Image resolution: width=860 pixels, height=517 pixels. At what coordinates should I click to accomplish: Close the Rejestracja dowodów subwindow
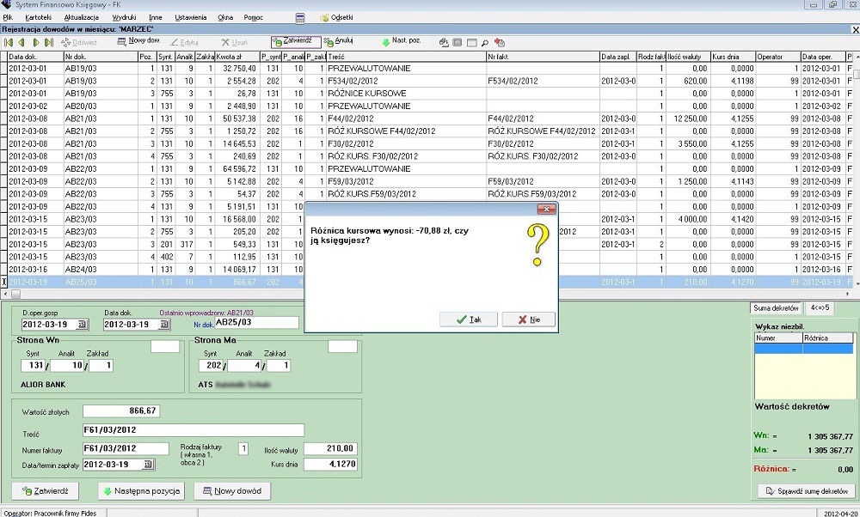(x=855, y=29)
